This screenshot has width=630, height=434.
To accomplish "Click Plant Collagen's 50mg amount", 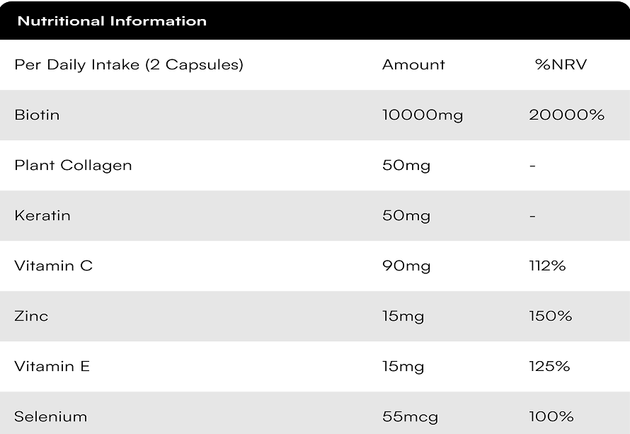I will click(x=406, y=166).
